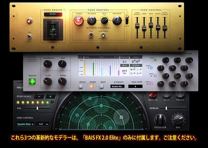Toggle the blue voice III LED
208x148 pixels.
[x=155, y=76]
